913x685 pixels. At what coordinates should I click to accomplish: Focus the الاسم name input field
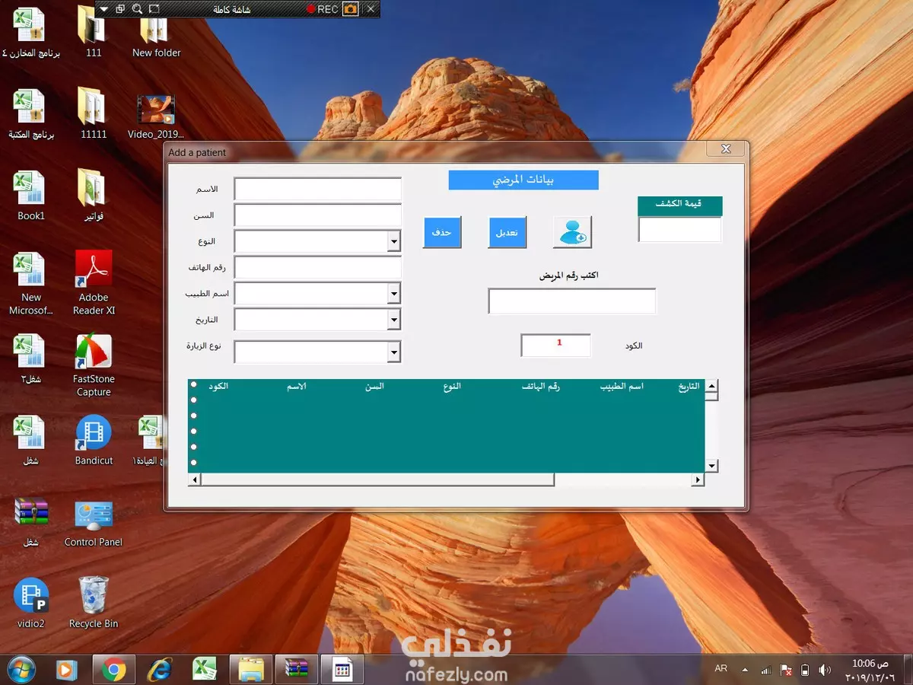click(x=317, y=189)
